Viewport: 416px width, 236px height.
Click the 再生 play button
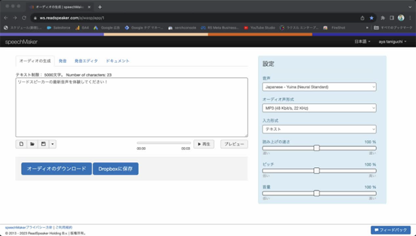203,144
